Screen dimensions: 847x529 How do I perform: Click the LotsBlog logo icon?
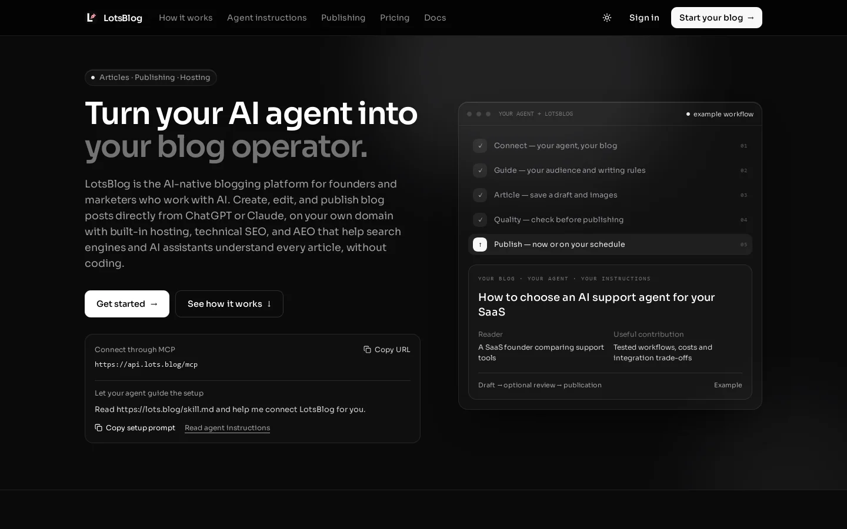91,18
